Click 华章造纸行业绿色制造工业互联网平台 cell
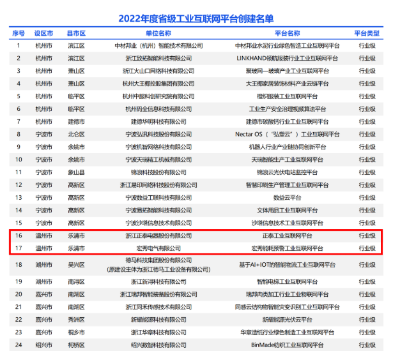Screen dimensions: 393x351 (x=287, y=332)
